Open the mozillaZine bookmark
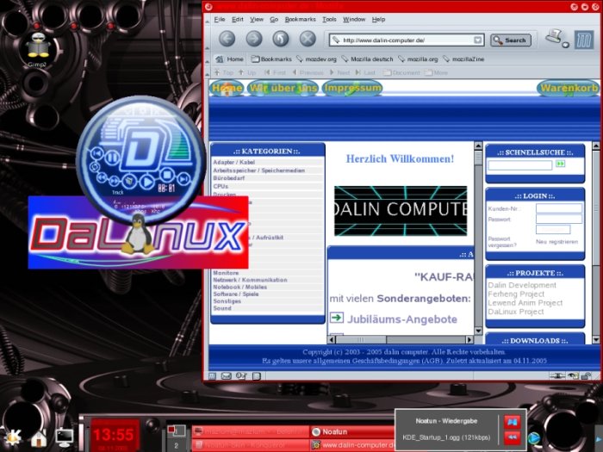 pyautogui.click(x=463, y=59)
